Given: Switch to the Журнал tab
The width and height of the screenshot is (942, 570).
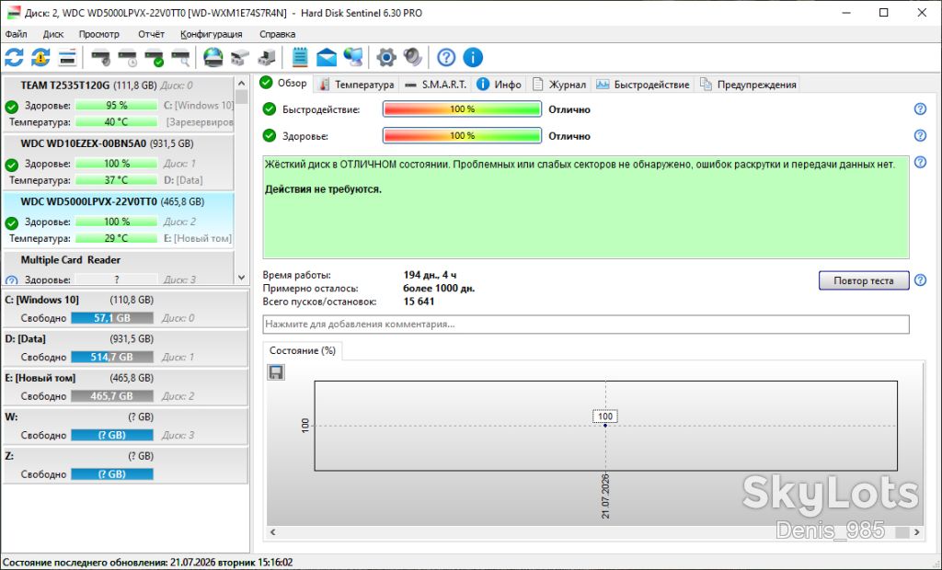Looking at the screenshot, I should pyautogui.click(x=558, y=85).
